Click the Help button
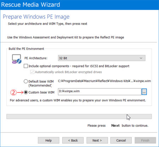The height and width of the screenshot is (147, 159). [x=48, y=140]
